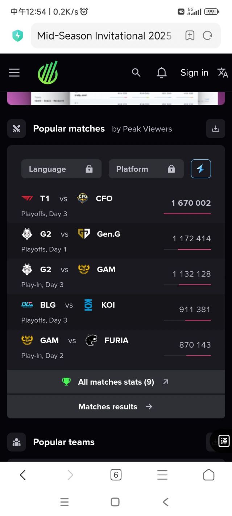Download the Popular matches data
The width and height of the screenshot is (232, 516).
point(215,129)
